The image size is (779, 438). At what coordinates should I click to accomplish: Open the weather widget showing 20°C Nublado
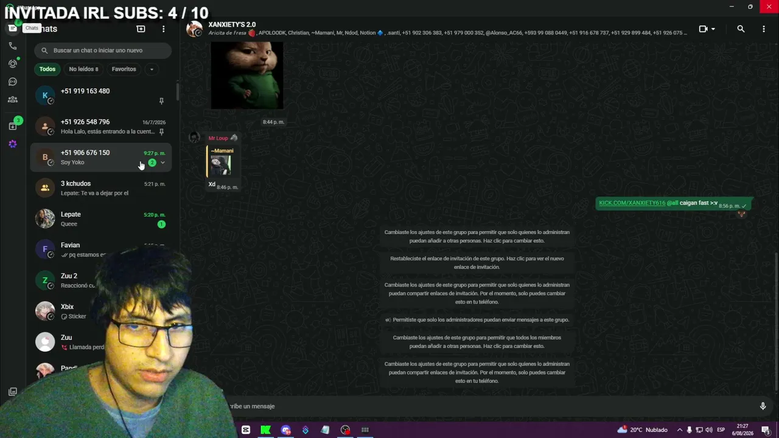tap(643, 430)
